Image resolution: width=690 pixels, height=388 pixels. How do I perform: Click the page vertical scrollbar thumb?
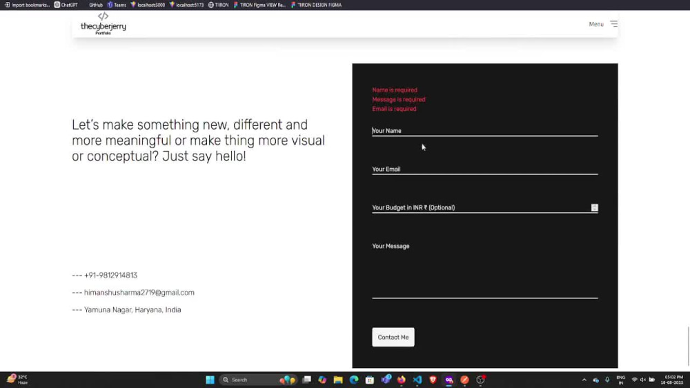pyautogui.click(x=688, y=346)
